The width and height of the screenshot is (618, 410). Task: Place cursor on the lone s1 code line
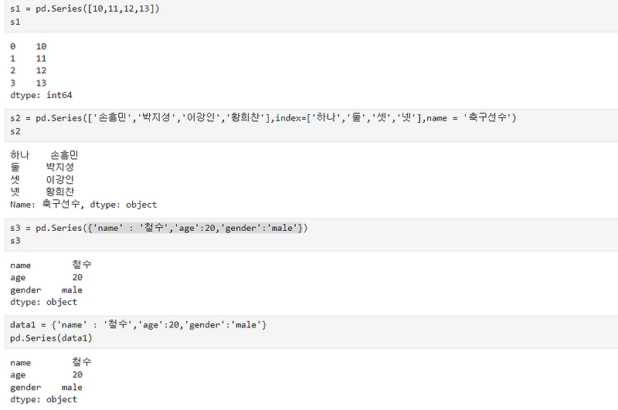[x=15, y=22]
